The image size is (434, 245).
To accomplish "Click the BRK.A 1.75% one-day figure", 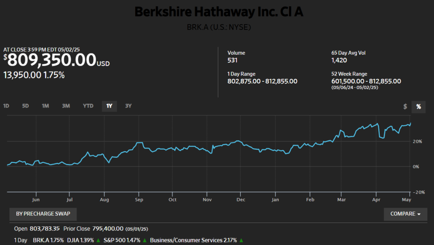I will pyautogui.click(x=48, y=240).
